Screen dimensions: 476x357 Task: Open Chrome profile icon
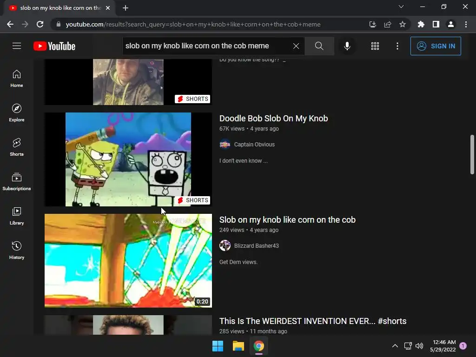point(451,24)
